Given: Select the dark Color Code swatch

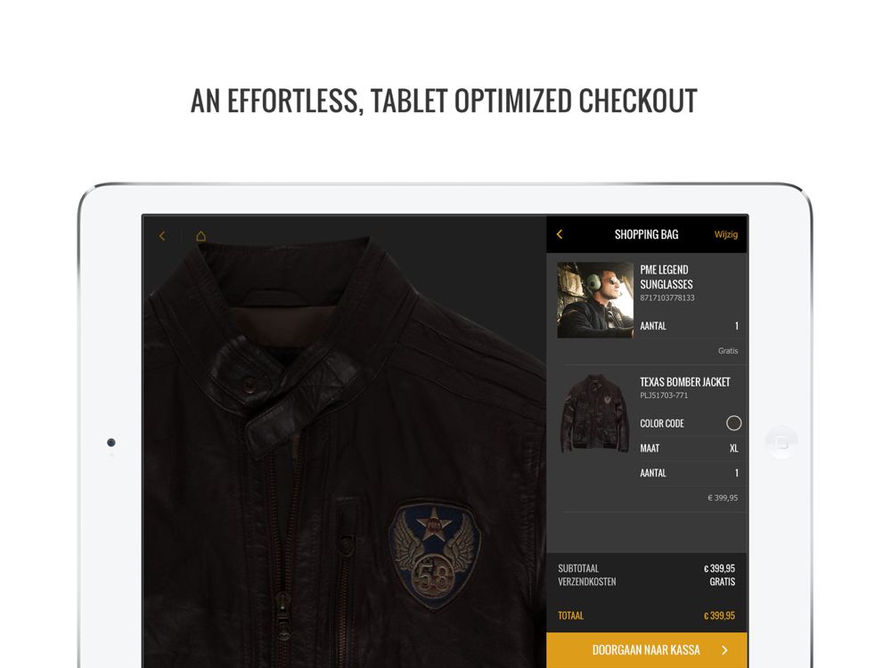Looking at the screenshot, I should click(733, 423).
